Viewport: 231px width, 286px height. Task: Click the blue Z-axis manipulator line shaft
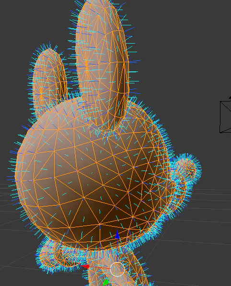pyautogui.click(x=117, y=251)
